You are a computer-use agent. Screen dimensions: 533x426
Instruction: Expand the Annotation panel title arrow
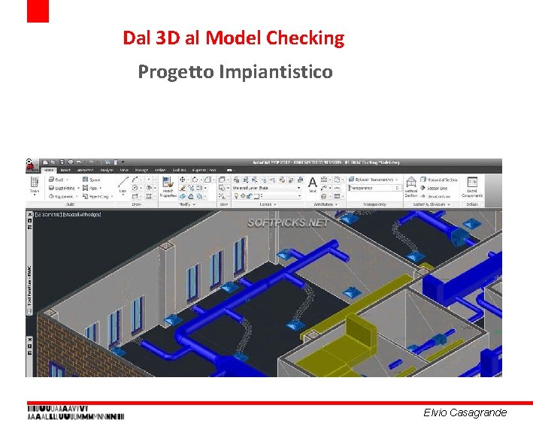point(336,204)
